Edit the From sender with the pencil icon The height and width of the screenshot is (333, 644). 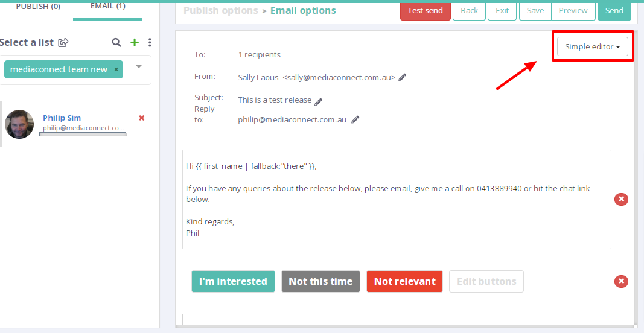pos(403,77)
